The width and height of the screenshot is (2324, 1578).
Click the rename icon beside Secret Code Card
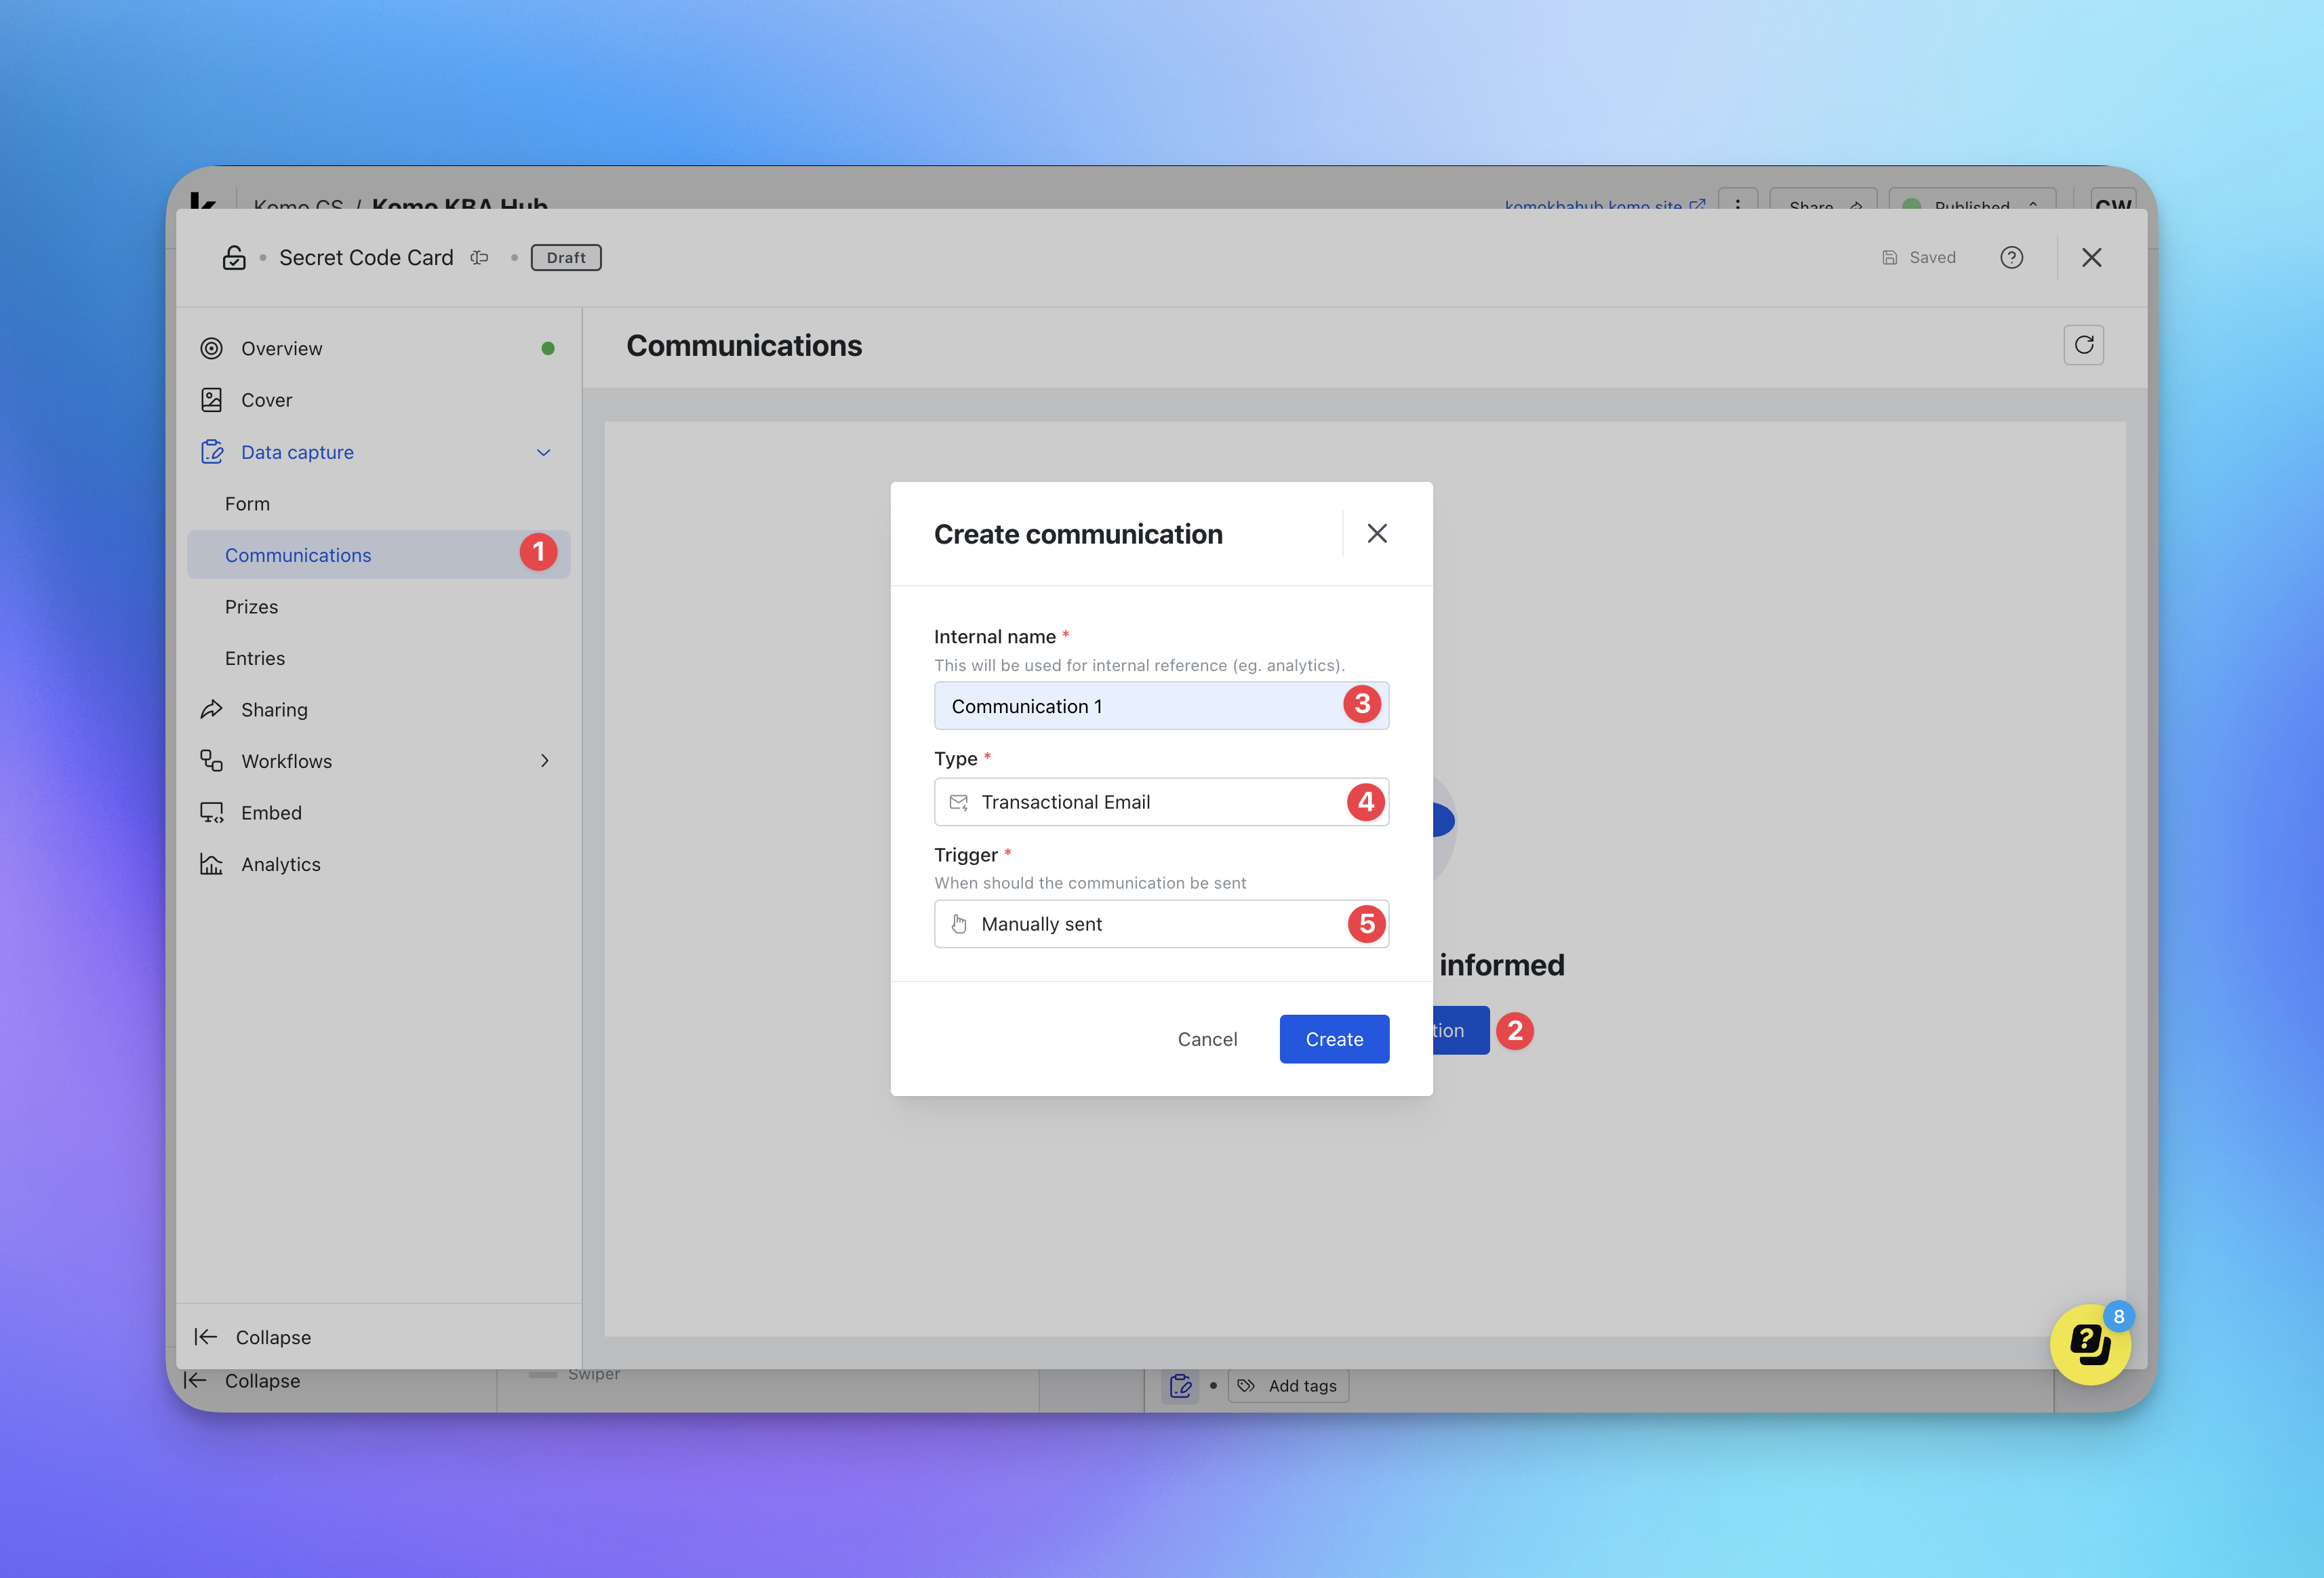tap(480, 257)
